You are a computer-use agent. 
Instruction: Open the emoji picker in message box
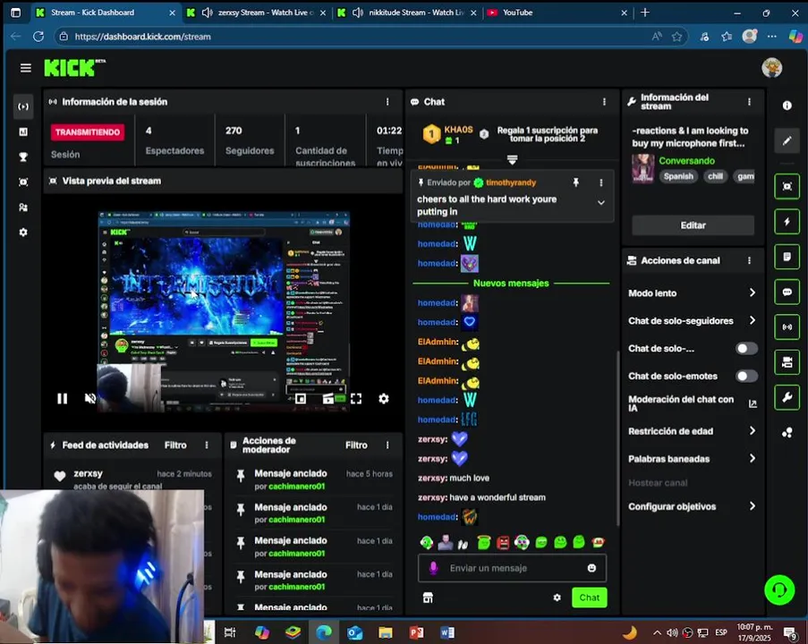(x=591, y=568)
